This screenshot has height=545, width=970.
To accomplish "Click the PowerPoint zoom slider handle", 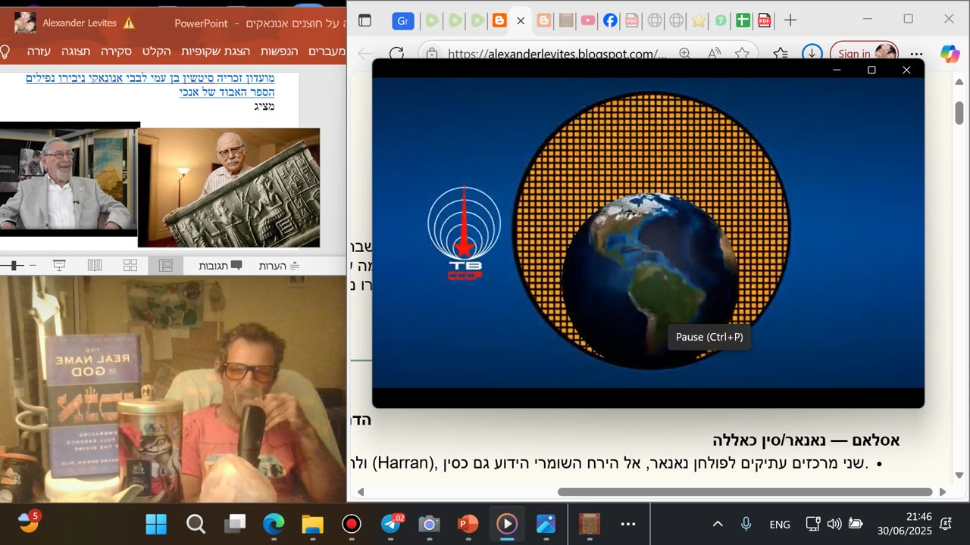I will (x=13, y=266).
